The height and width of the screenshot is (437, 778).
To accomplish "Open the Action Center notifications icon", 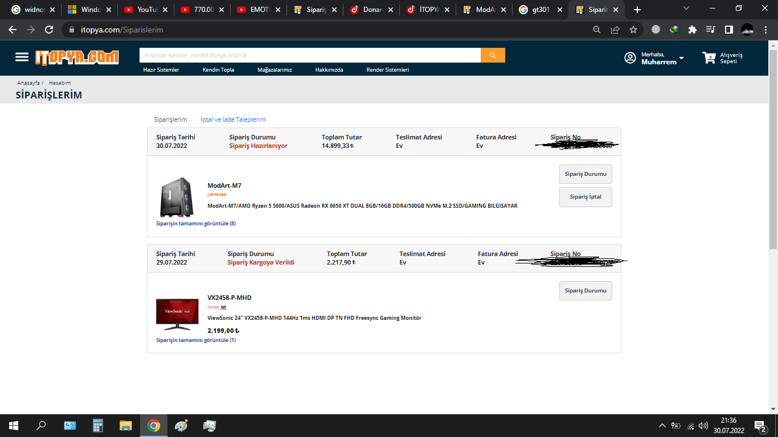I will [x=760, y=426].
